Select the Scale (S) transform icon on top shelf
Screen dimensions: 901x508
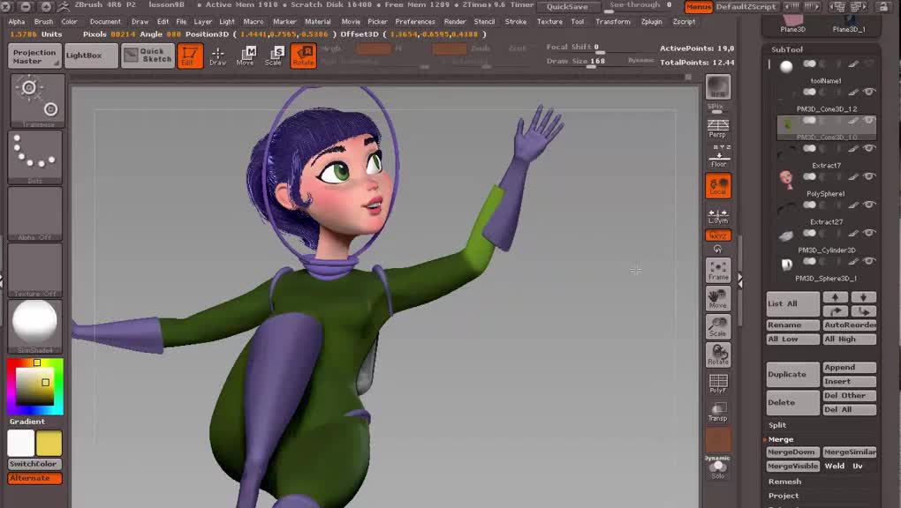pyautogui.click(x=274, y=56)
